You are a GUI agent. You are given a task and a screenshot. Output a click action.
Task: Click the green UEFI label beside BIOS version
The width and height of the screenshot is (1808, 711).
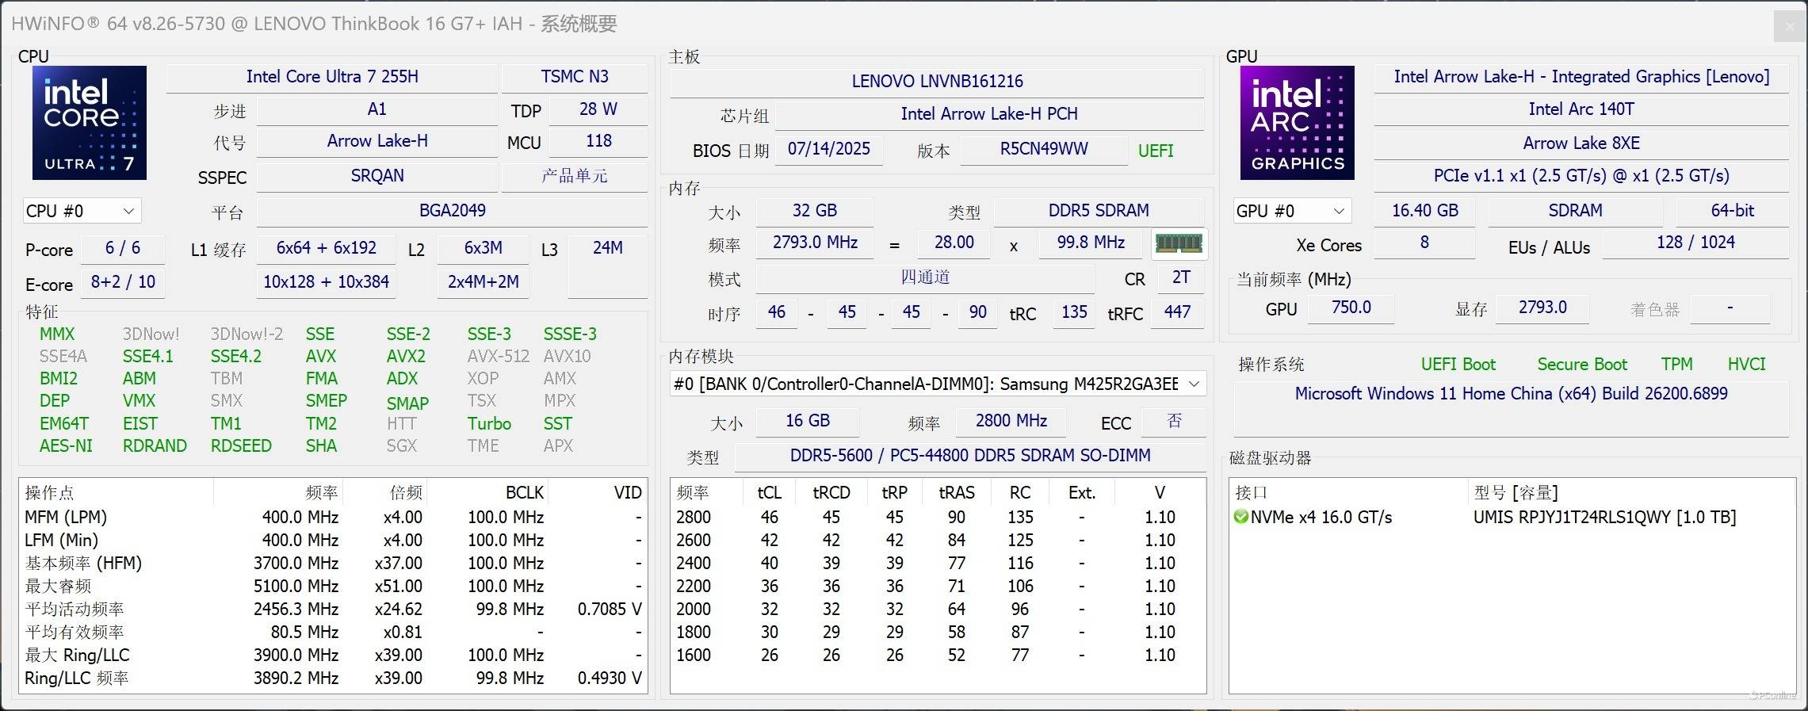[x=1155, y=151]
